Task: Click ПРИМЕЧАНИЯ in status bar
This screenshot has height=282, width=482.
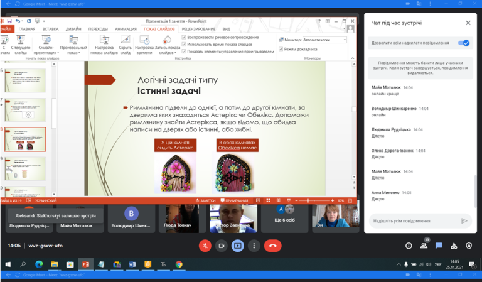Action: coord(234,200)
